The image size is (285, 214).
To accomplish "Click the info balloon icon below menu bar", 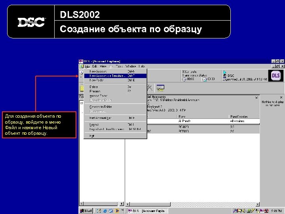I will [82, 73].
